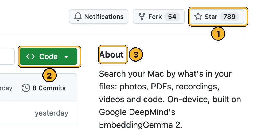Fork the repository
Image resolution: width=257 pixels, height=131 pixels.
coord(159,17)
